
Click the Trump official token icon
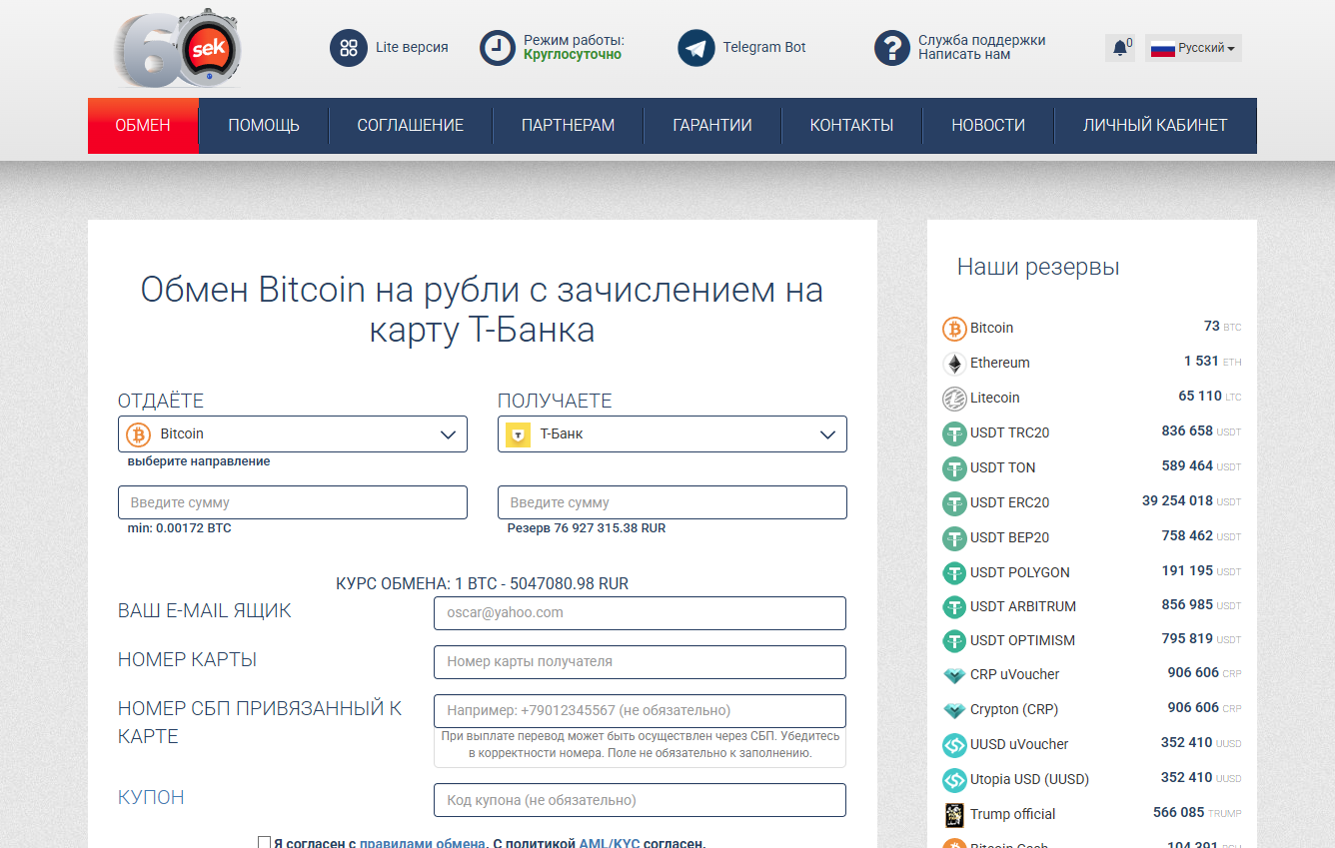[x=955, y=814]
